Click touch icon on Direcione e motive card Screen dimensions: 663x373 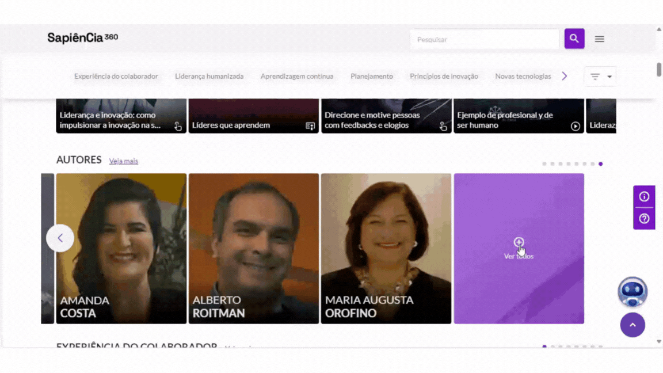[x=443, y=126]
